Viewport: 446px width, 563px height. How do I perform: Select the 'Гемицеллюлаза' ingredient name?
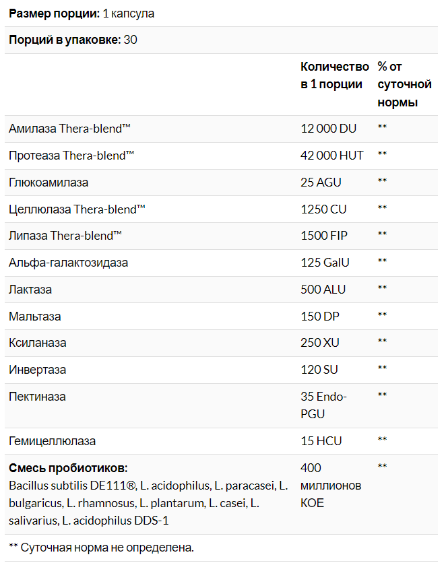pos(53,441)
